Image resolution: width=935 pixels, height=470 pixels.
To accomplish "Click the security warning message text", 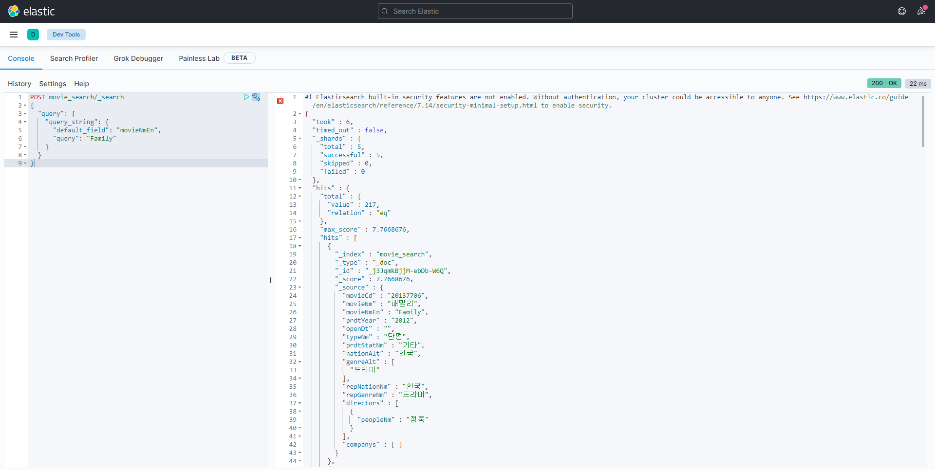I will tap(606, 101).
